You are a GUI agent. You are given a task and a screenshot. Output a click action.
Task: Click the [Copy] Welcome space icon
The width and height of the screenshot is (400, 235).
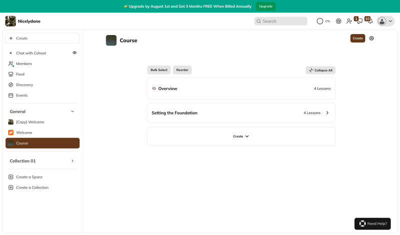(10, 122)
